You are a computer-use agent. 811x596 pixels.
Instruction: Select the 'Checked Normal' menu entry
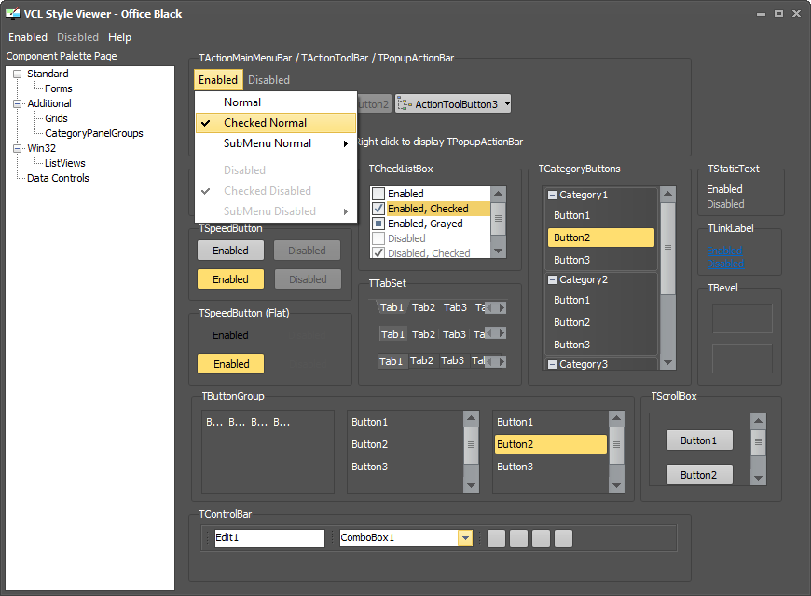(x=276, y=123)
